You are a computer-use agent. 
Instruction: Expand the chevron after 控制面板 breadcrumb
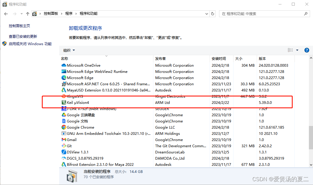[x=62, y=14]
